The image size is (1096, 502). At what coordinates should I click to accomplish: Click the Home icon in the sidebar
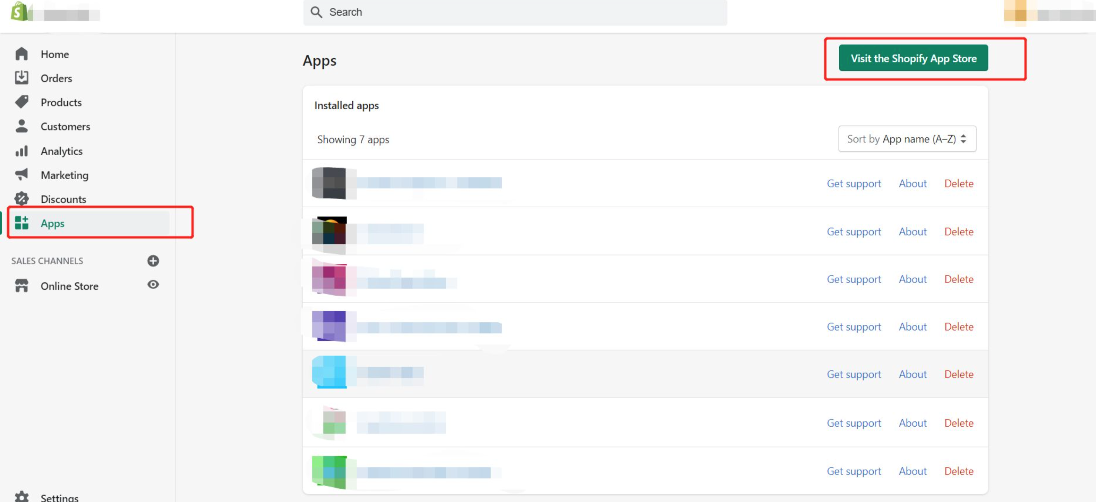pyautogui.click(x=22, y=54)
